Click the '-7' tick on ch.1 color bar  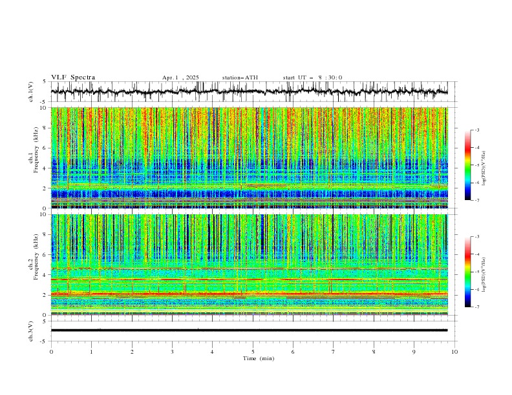tap(477, 200)
